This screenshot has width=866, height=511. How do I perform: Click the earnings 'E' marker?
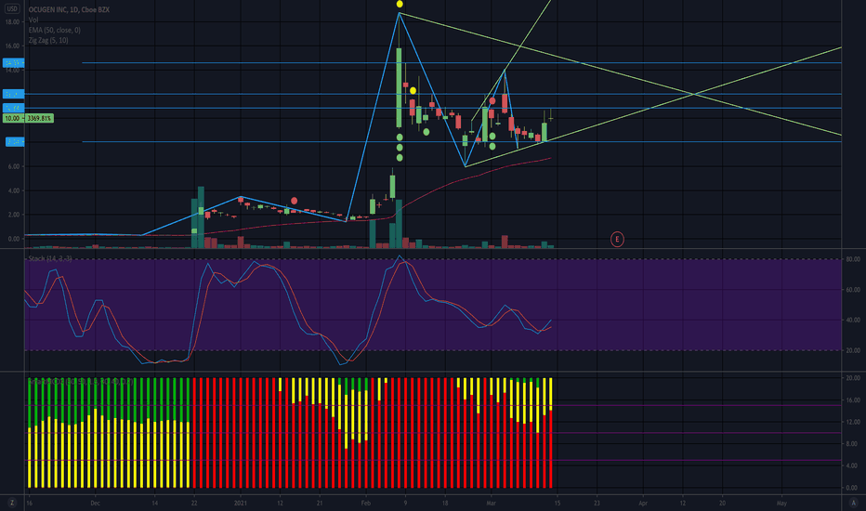point(617,239)
